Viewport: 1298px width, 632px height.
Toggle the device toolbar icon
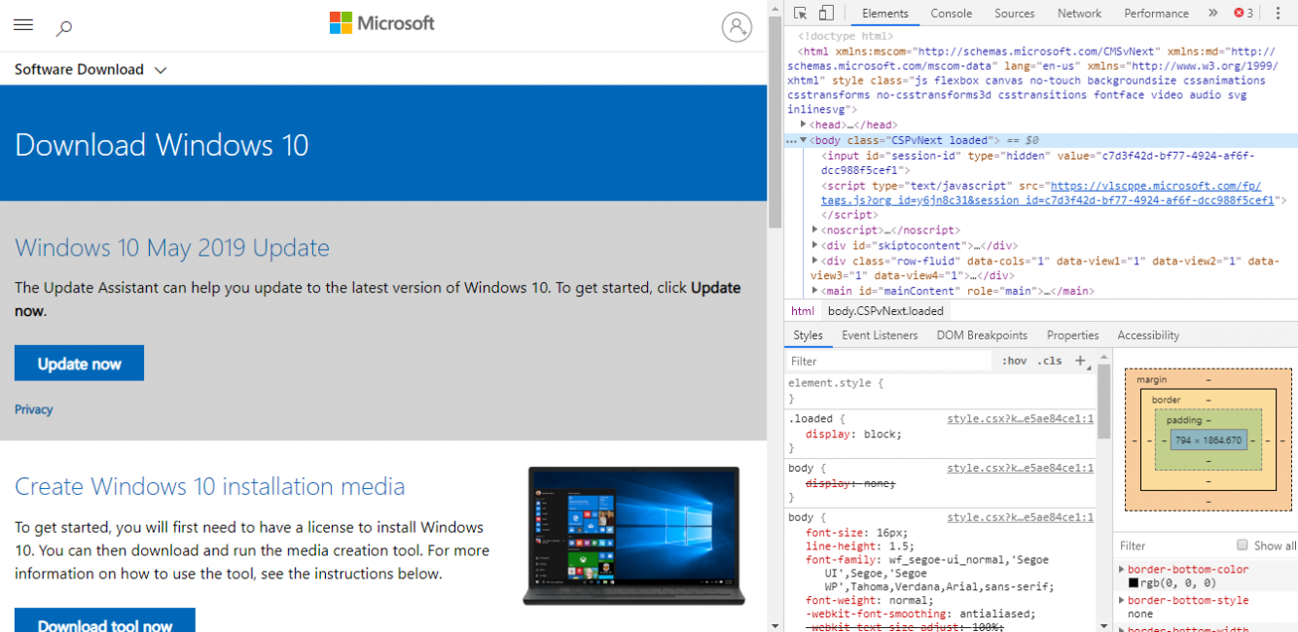(x=825, y=14)
